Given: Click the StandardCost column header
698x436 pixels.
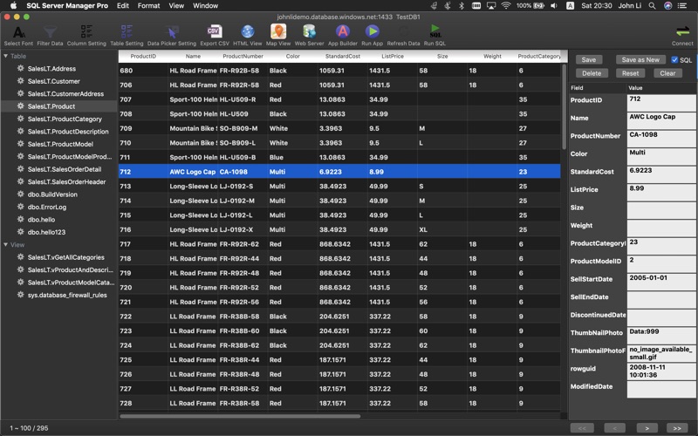Looking at the screenshot, I should 342,56.
